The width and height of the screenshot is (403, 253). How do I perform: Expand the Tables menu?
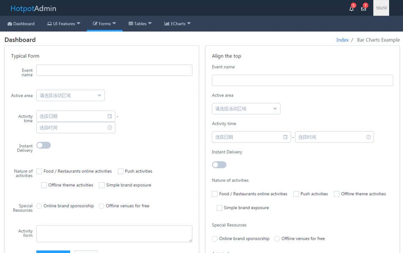[140, 24]
